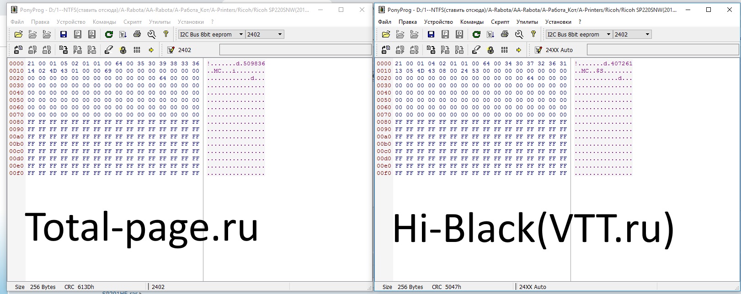The image size is (741, 294).
Task: Click the yellow arrow icon in the Total-page.ru window
Action: (x=151, y=50)
